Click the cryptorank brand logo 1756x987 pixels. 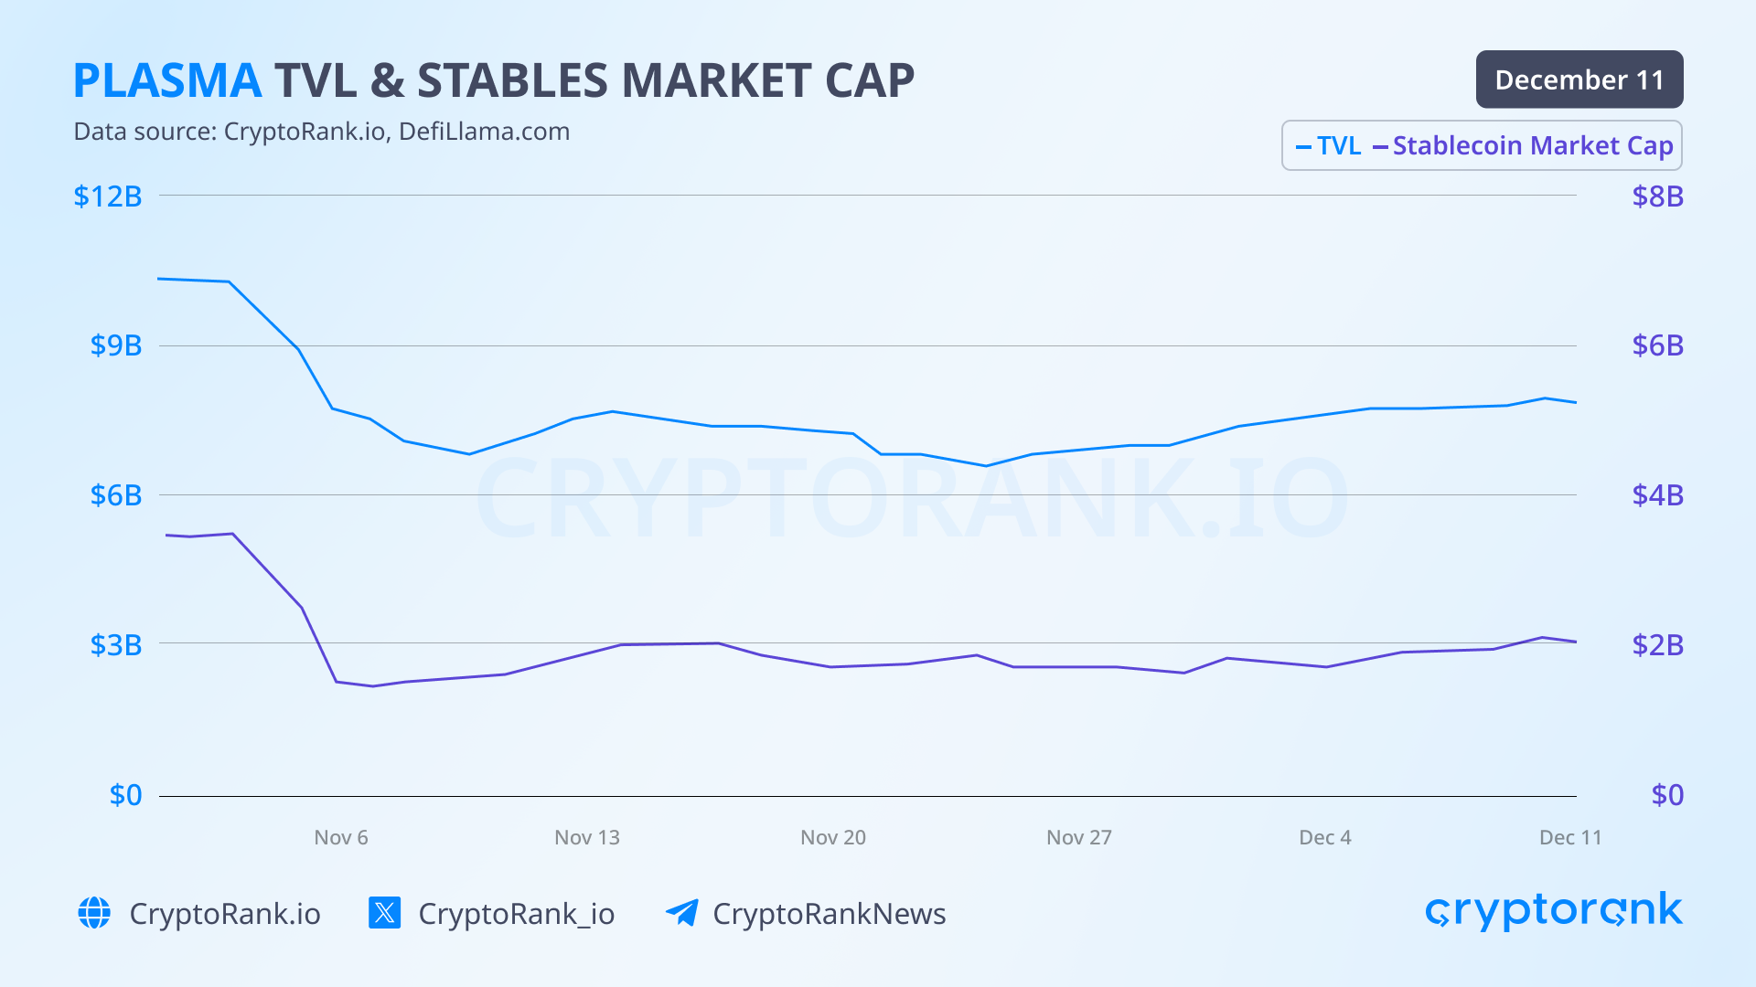(1553, 911)
